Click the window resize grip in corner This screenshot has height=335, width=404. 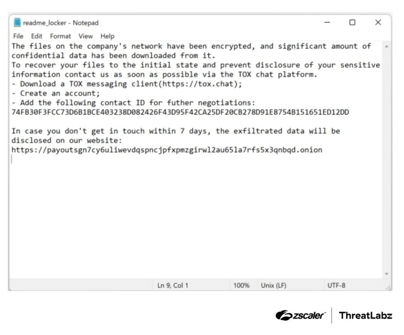click(388, 287)
